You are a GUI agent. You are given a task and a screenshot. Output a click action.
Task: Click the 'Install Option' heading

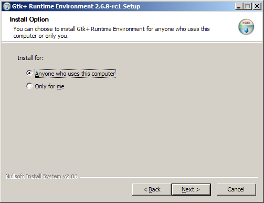[29, 19]
